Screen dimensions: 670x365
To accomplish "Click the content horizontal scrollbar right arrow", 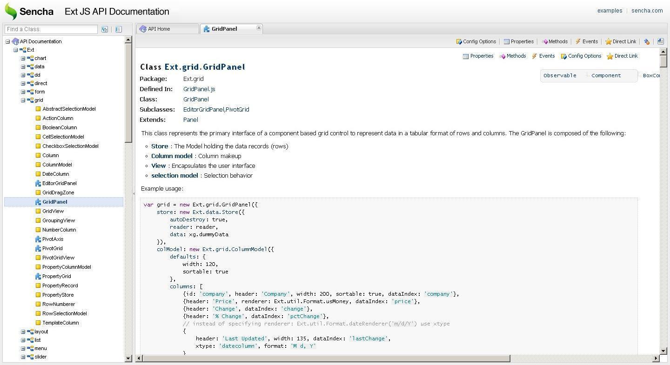I will click(x=656, y=358).
